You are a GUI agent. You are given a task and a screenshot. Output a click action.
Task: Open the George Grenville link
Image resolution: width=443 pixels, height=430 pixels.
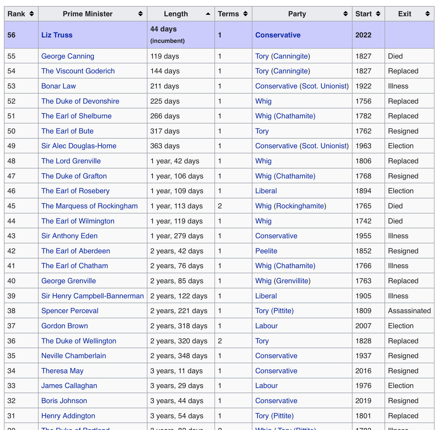(x=69, y=281)
